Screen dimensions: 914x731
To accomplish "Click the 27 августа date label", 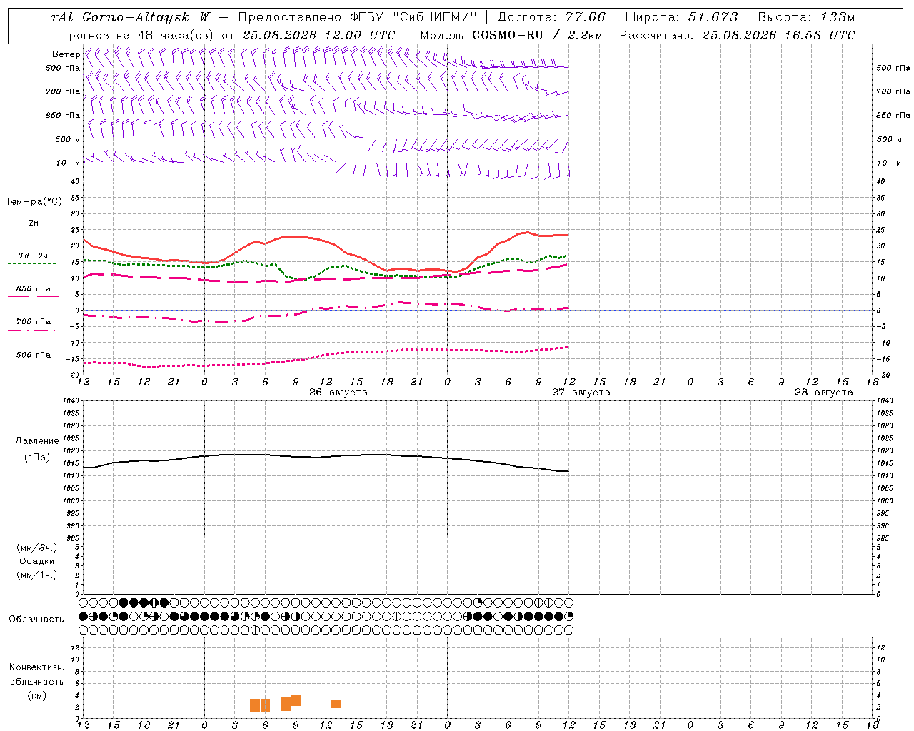I will (581, 393).
